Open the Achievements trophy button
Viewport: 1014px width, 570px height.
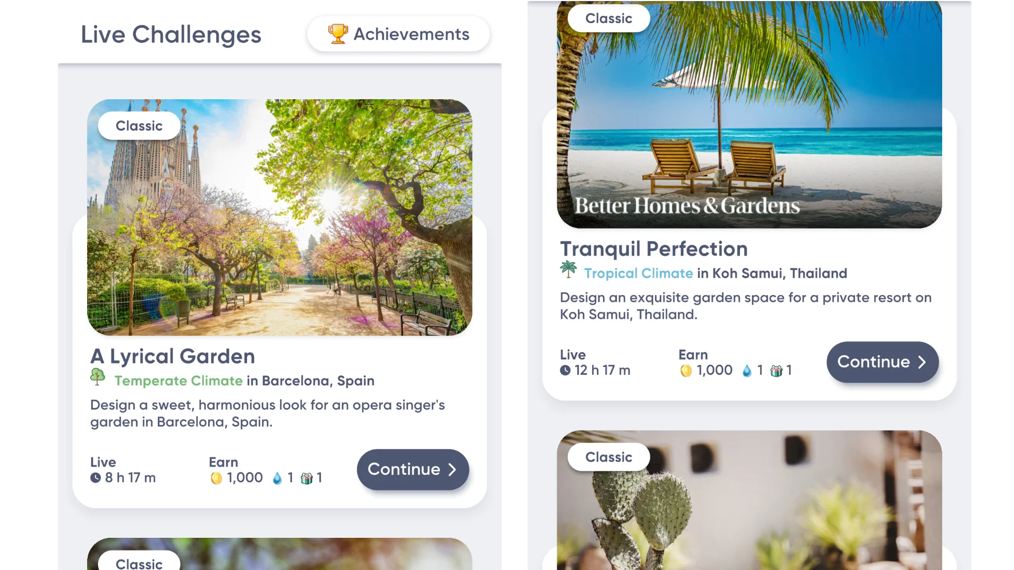398,34
